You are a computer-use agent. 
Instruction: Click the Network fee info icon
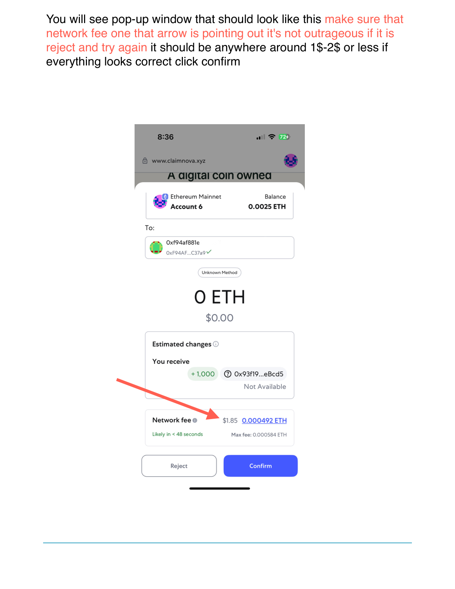[195, 420]
